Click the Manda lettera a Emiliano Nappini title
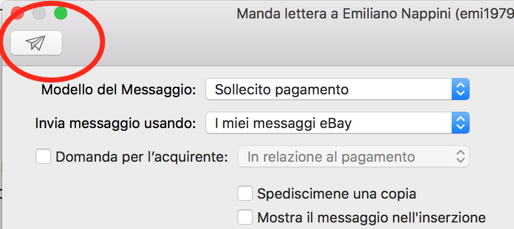This screenshot has height=229, width=514. 375,14
